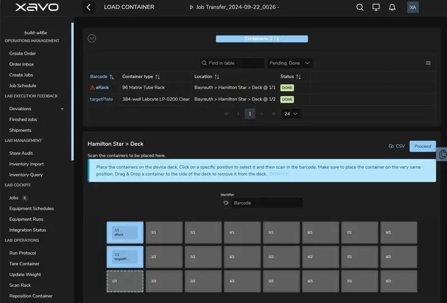Click the Job Transfer_2024-09-22_0026 title
Screen dimensions: 447x303
click(236, 7)
